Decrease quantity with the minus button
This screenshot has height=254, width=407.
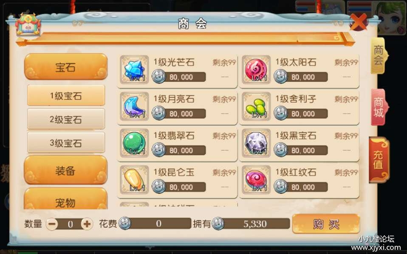click(x=52, y=223)
